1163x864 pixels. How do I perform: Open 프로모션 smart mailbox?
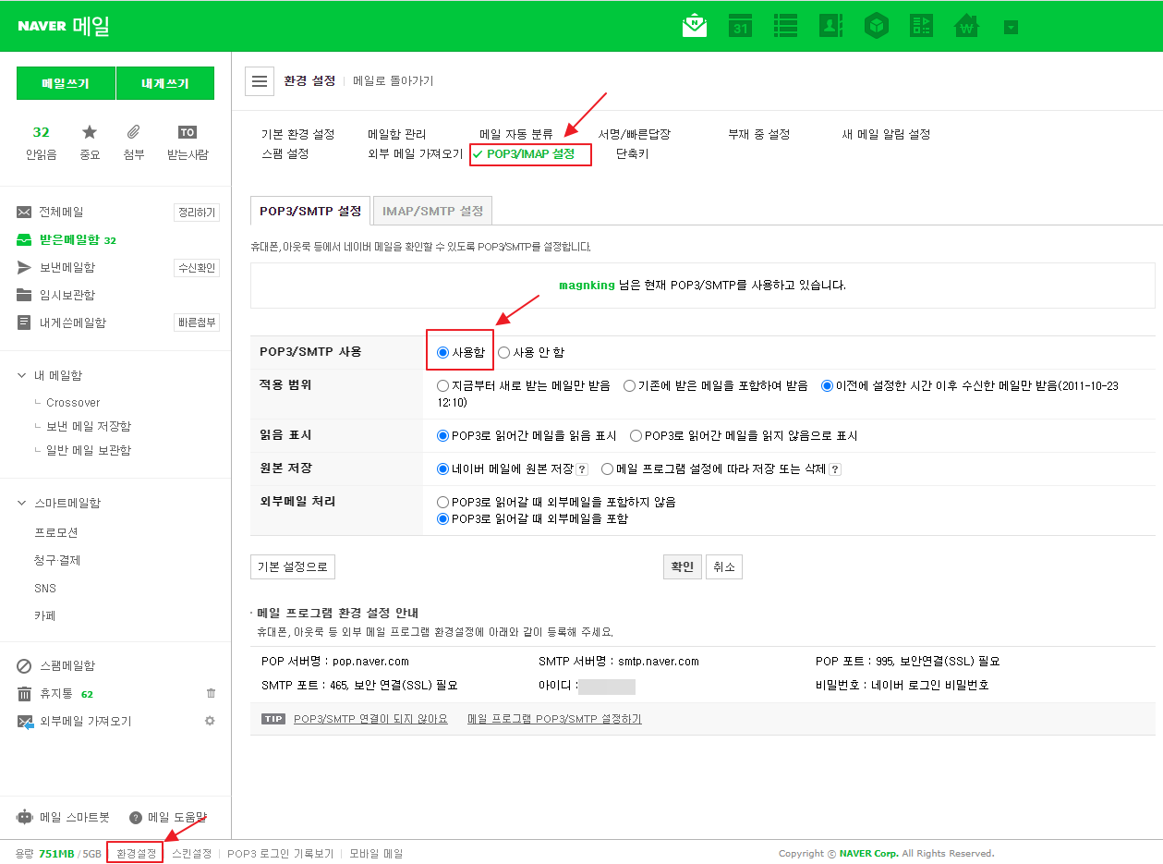(56, 533)
